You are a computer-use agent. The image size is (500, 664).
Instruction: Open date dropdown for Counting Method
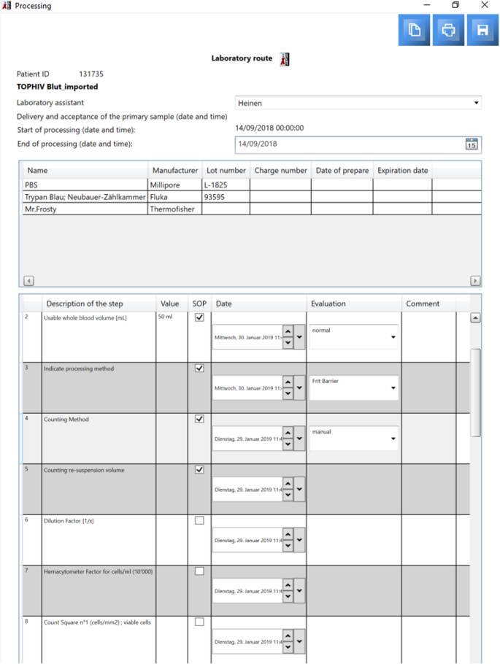(299, 439)
